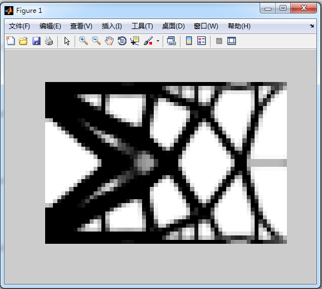Screen dimensions: 322x289
Task: Select the Rotate 3D tool
Action: 122,41
